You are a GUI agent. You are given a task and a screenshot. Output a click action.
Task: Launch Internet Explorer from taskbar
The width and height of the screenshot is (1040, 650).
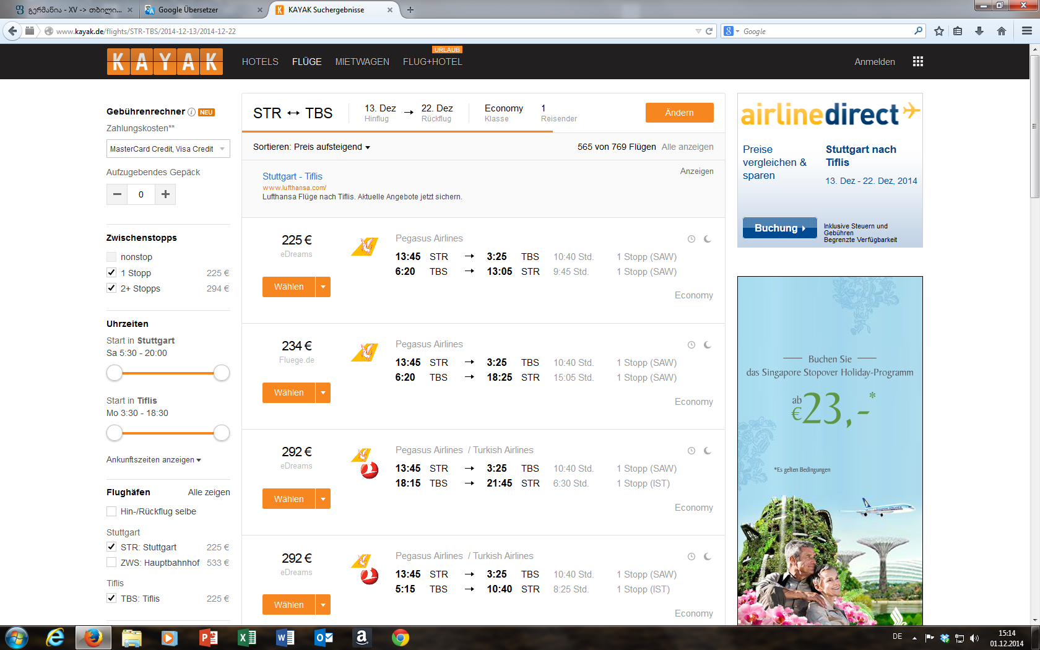(x=55, y=638)
